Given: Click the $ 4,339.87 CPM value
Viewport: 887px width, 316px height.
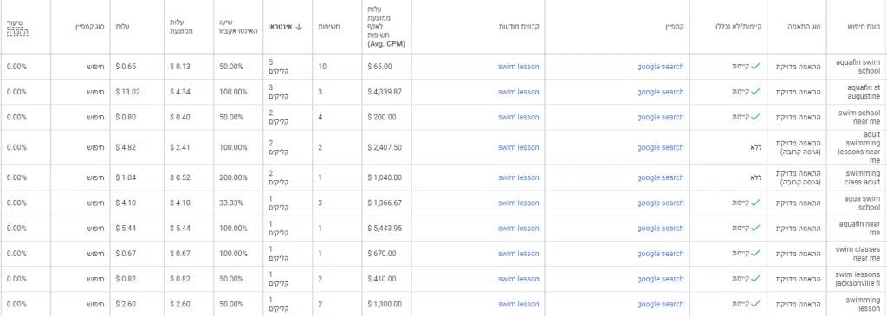Looking at the screenshot, I should tap(385, 92).
